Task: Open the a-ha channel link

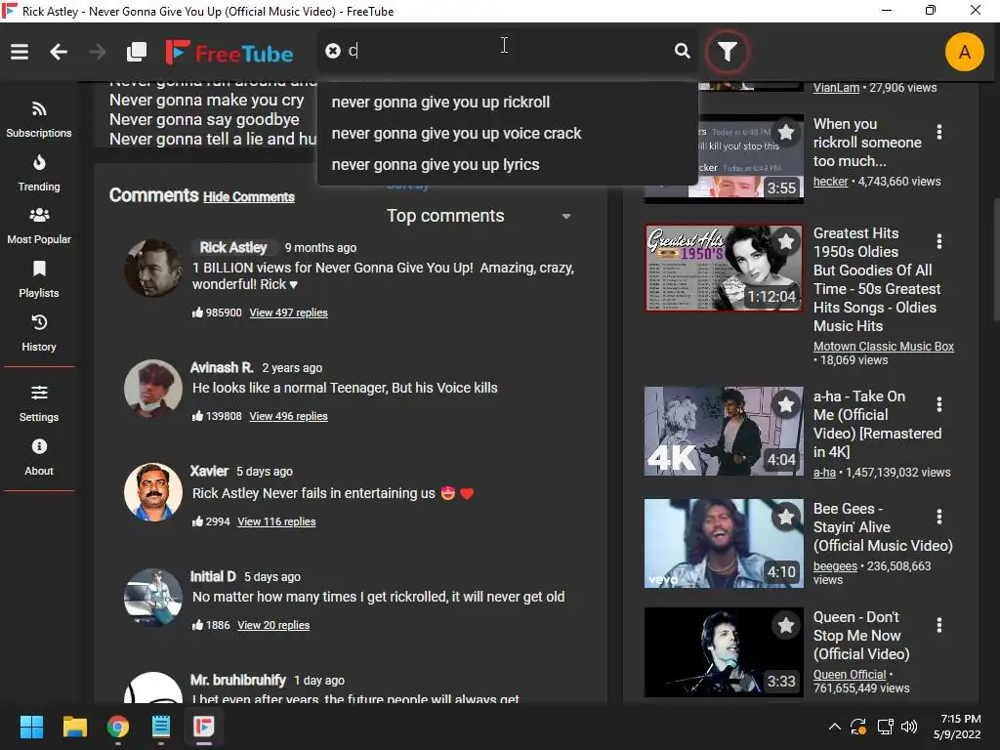Action: [x=824, y=473]
